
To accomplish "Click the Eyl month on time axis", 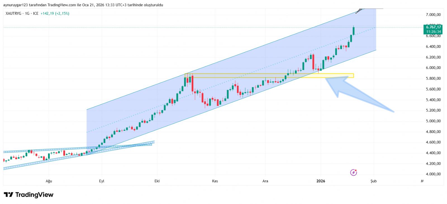I will coord(102,181).
